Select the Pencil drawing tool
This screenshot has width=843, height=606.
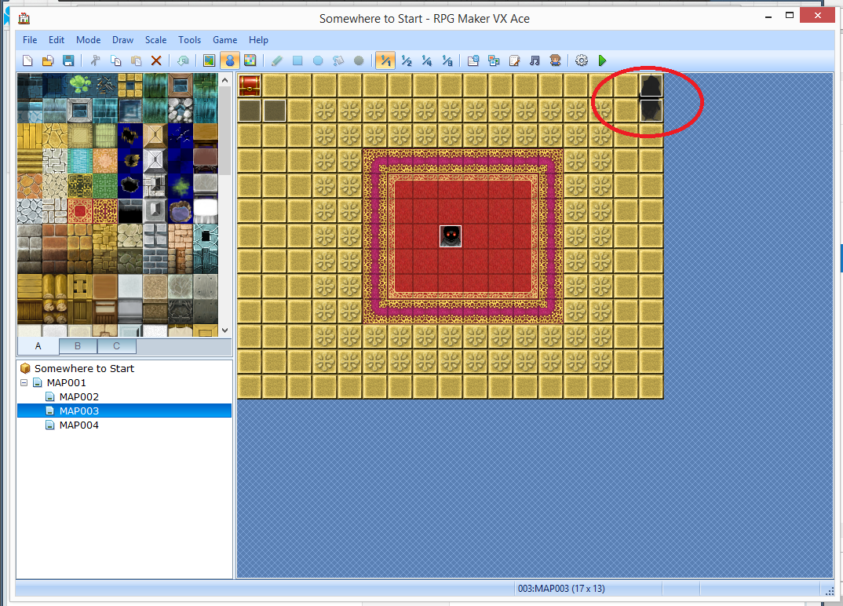click(276, 60)
